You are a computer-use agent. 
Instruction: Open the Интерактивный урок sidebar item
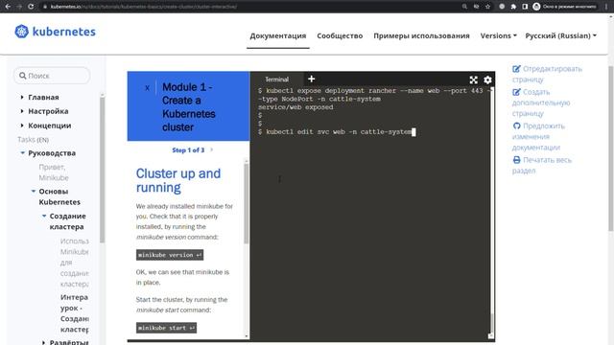75,313
